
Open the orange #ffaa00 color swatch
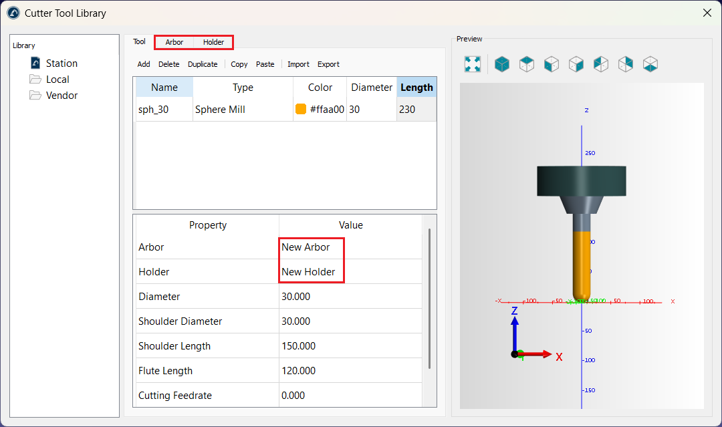coord(301,109)
